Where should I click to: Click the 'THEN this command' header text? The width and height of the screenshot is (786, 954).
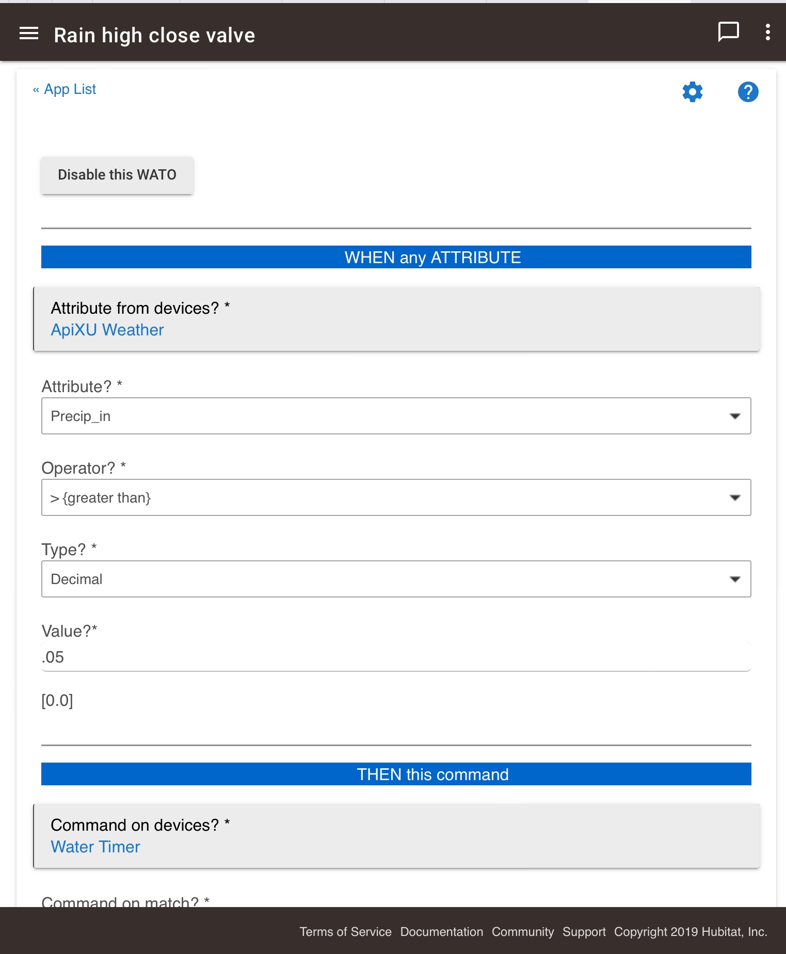[433, 774]
